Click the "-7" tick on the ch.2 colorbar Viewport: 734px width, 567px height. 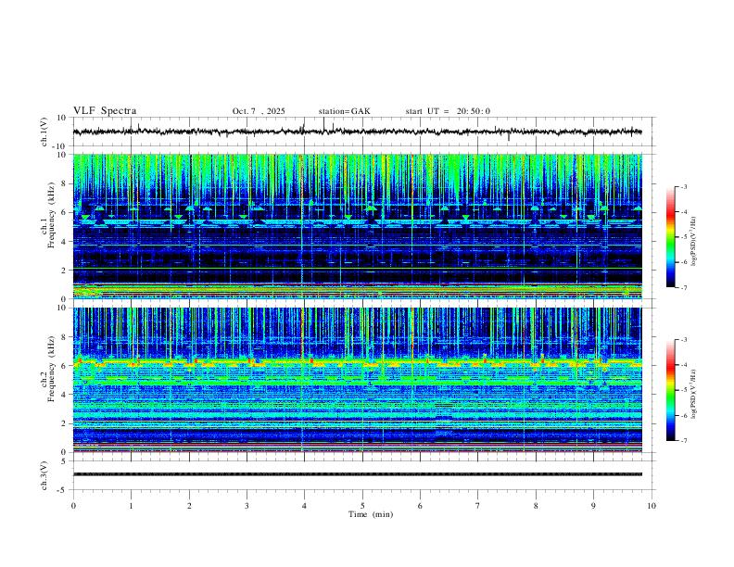pos(683,441)
